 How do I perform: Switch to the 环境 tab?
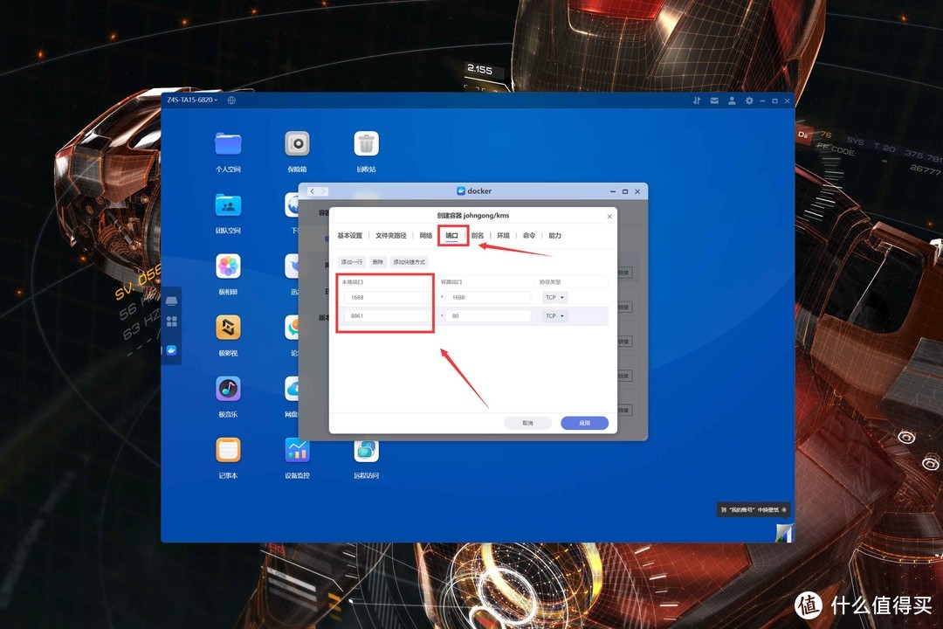point(502,235)
